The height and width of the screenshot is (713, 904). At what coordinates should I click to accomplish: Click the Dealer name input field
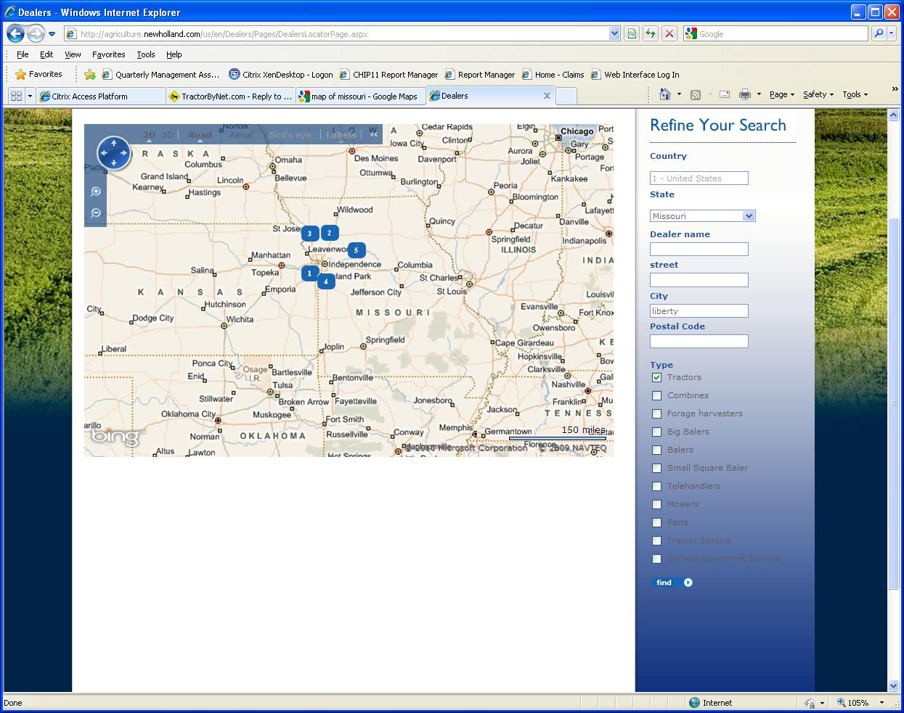(699, 250)
